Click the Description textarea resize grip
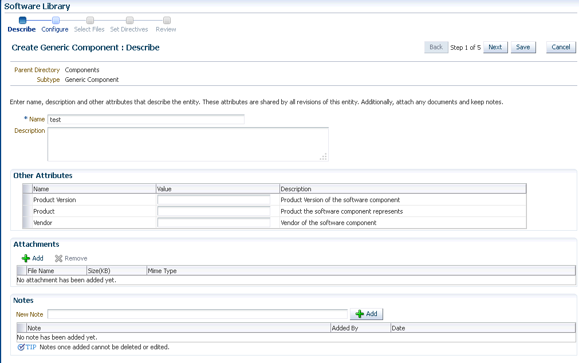579x363 pixels. tap(324, 156)
